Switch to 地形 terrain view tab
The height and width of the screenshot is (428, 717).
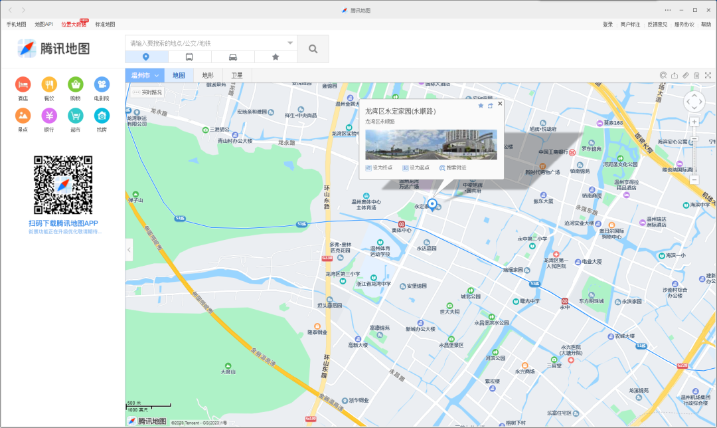tap(208, 76)
